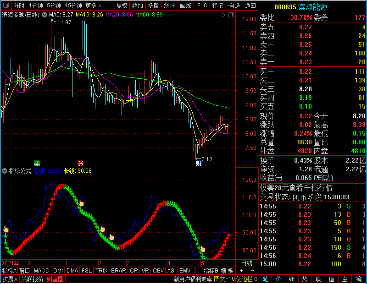Viewport: 367px width, 284px height.
Task: Select the OBV indicator
Action: (158, 271)
